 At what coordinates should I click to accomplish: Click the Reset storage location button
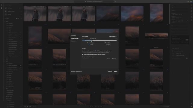click(109, 59)
